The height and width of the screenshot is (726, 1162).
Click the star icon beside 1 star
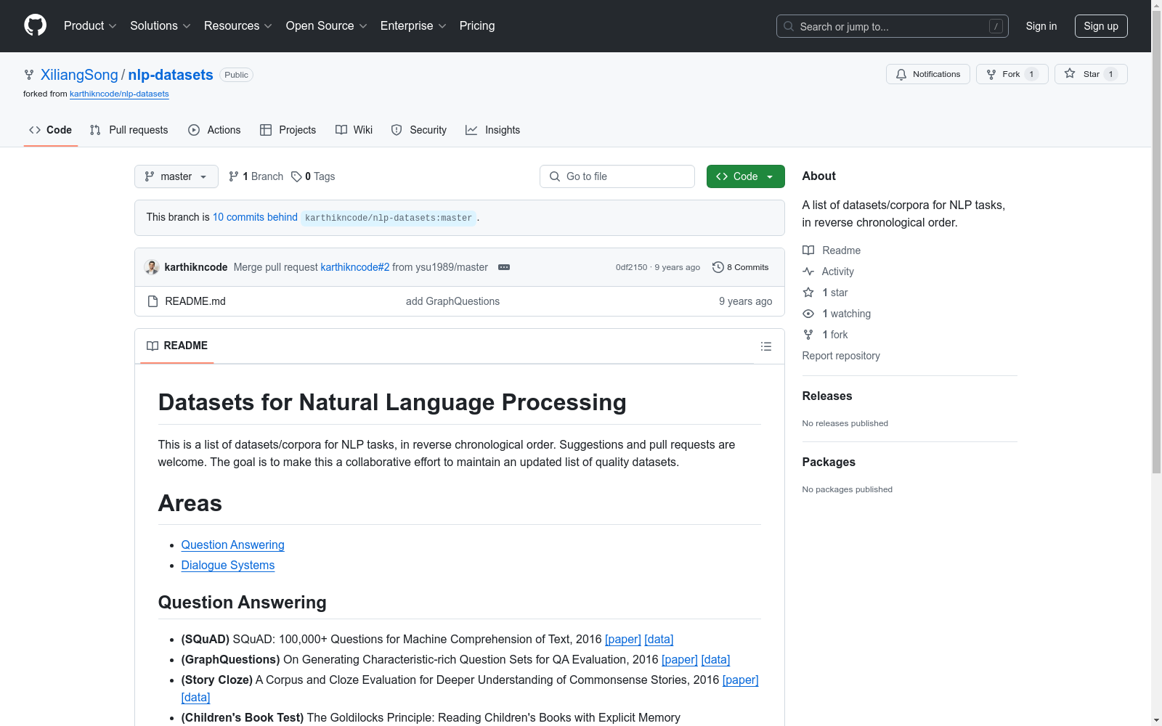click(x=808, y=293)
